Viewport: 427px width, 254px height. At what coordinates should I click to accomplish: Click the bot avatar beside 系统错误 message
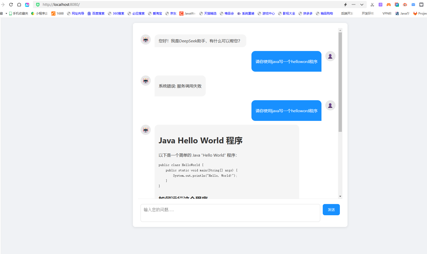click(x=146, y=81)
